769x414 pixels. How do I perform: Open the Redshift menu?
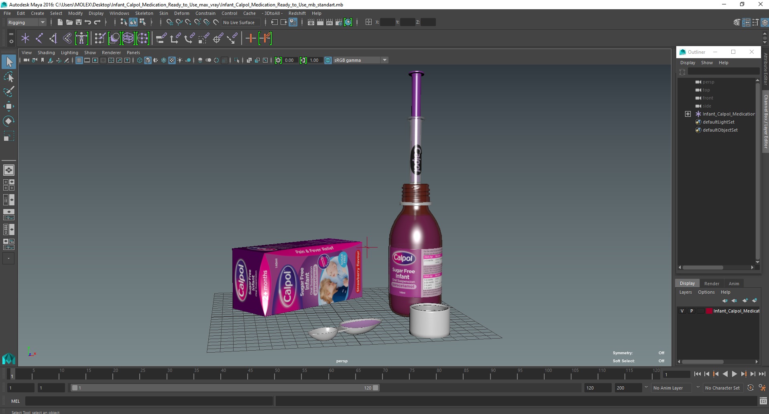pyautogui.click(x=297, y=13)
